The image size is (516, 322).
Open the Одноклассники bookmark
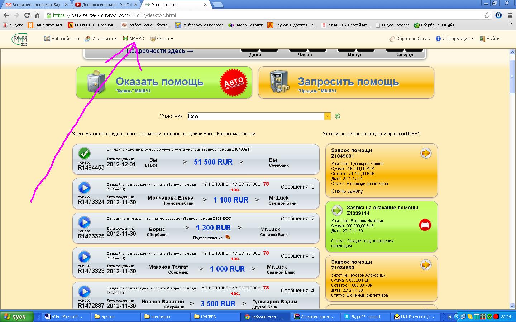(x=46, y=25)
